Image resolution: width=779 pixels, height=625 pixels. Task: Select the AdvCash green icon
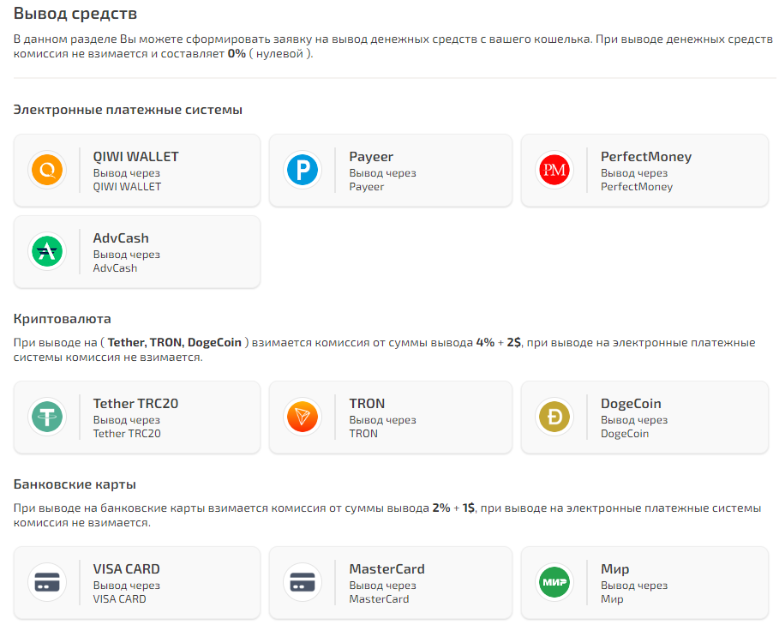point(47,250)
